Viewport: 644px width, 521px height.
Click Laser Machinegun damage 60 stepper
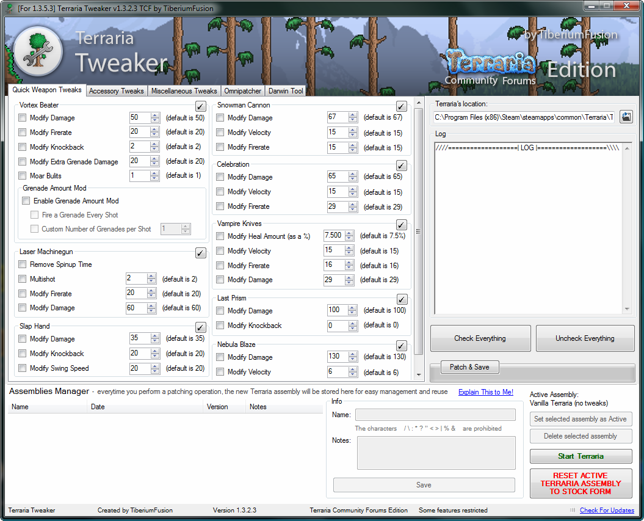[x=151, y=308]
